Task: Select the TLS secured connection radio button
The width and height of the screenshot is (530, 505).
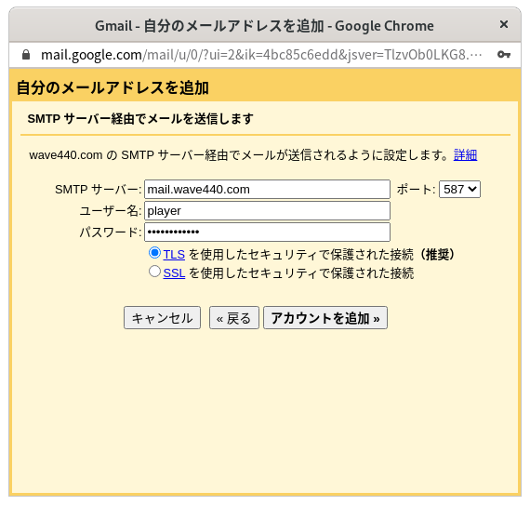Action: (154, 253)
